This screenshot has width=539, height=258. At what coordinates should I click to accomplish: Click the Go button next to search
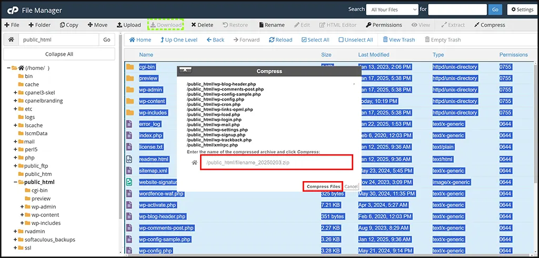tap(495, 9)
